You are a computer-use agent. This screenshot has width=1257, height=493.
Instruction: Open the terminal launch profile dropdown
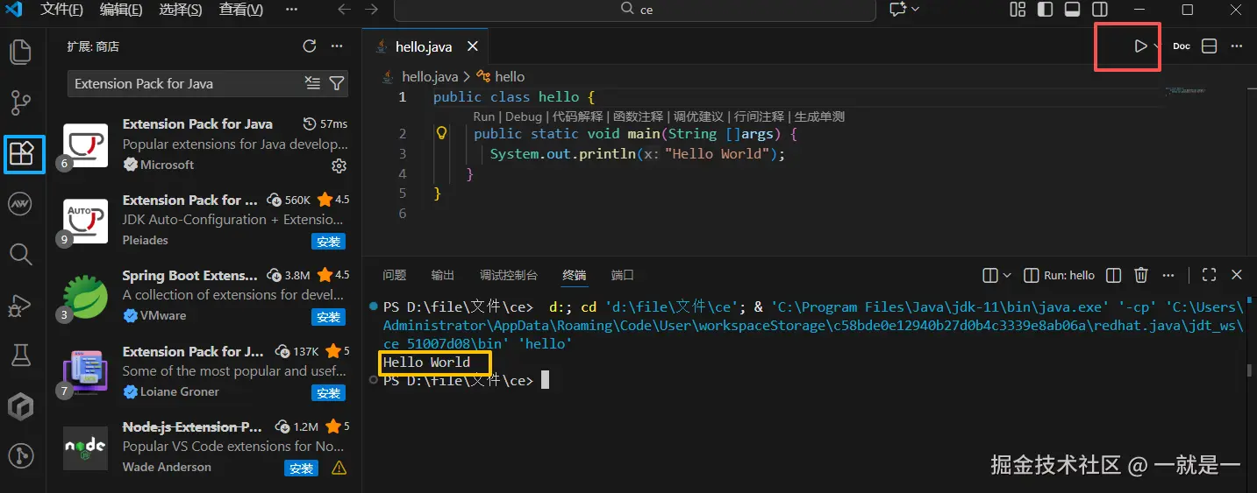click(1007, 275)
